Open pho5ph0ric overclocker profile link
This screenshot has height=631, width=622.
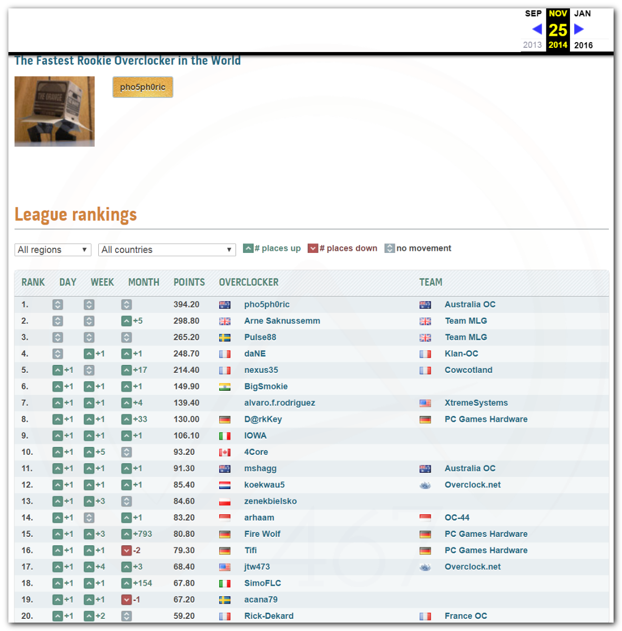pyautogui.click(x=267, y=304)
